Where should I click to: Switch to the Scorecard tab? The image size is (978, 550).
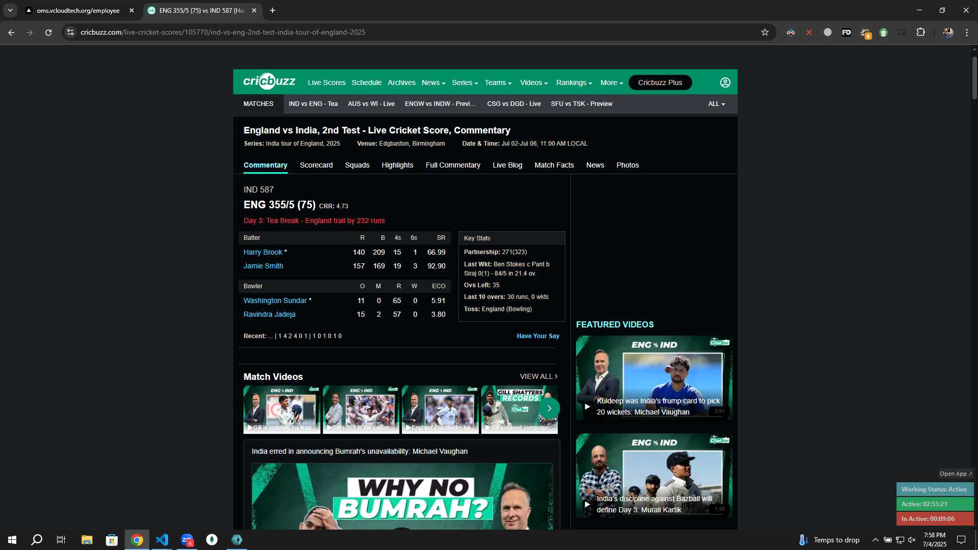point(316,165)
